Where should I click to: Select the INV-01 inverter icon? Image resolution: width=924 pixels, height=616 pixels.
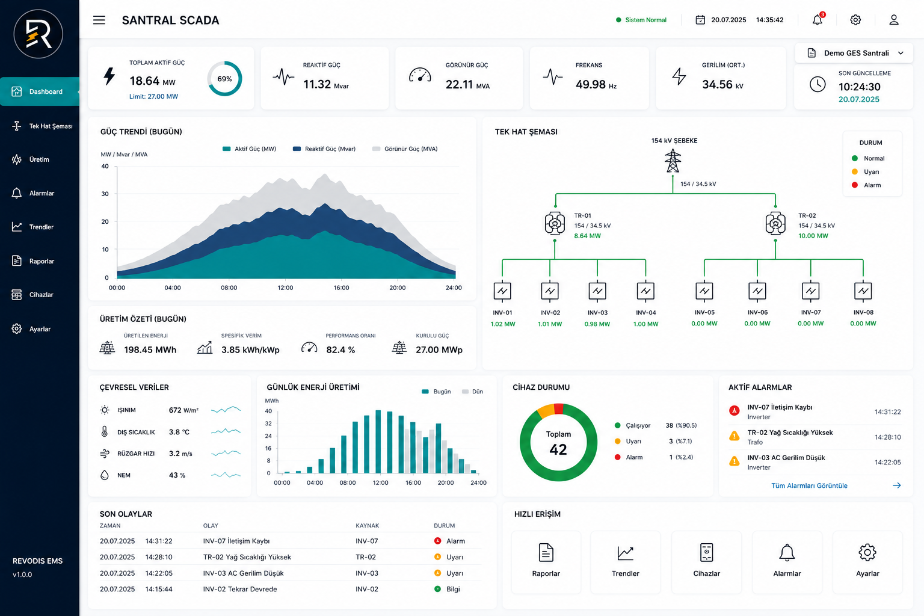click(502, 291)
